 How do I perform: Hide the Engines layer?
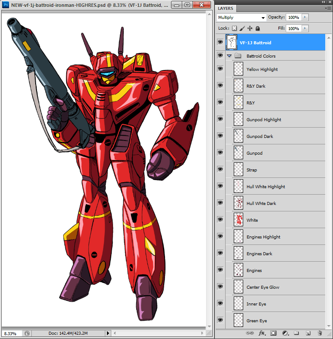220,269
